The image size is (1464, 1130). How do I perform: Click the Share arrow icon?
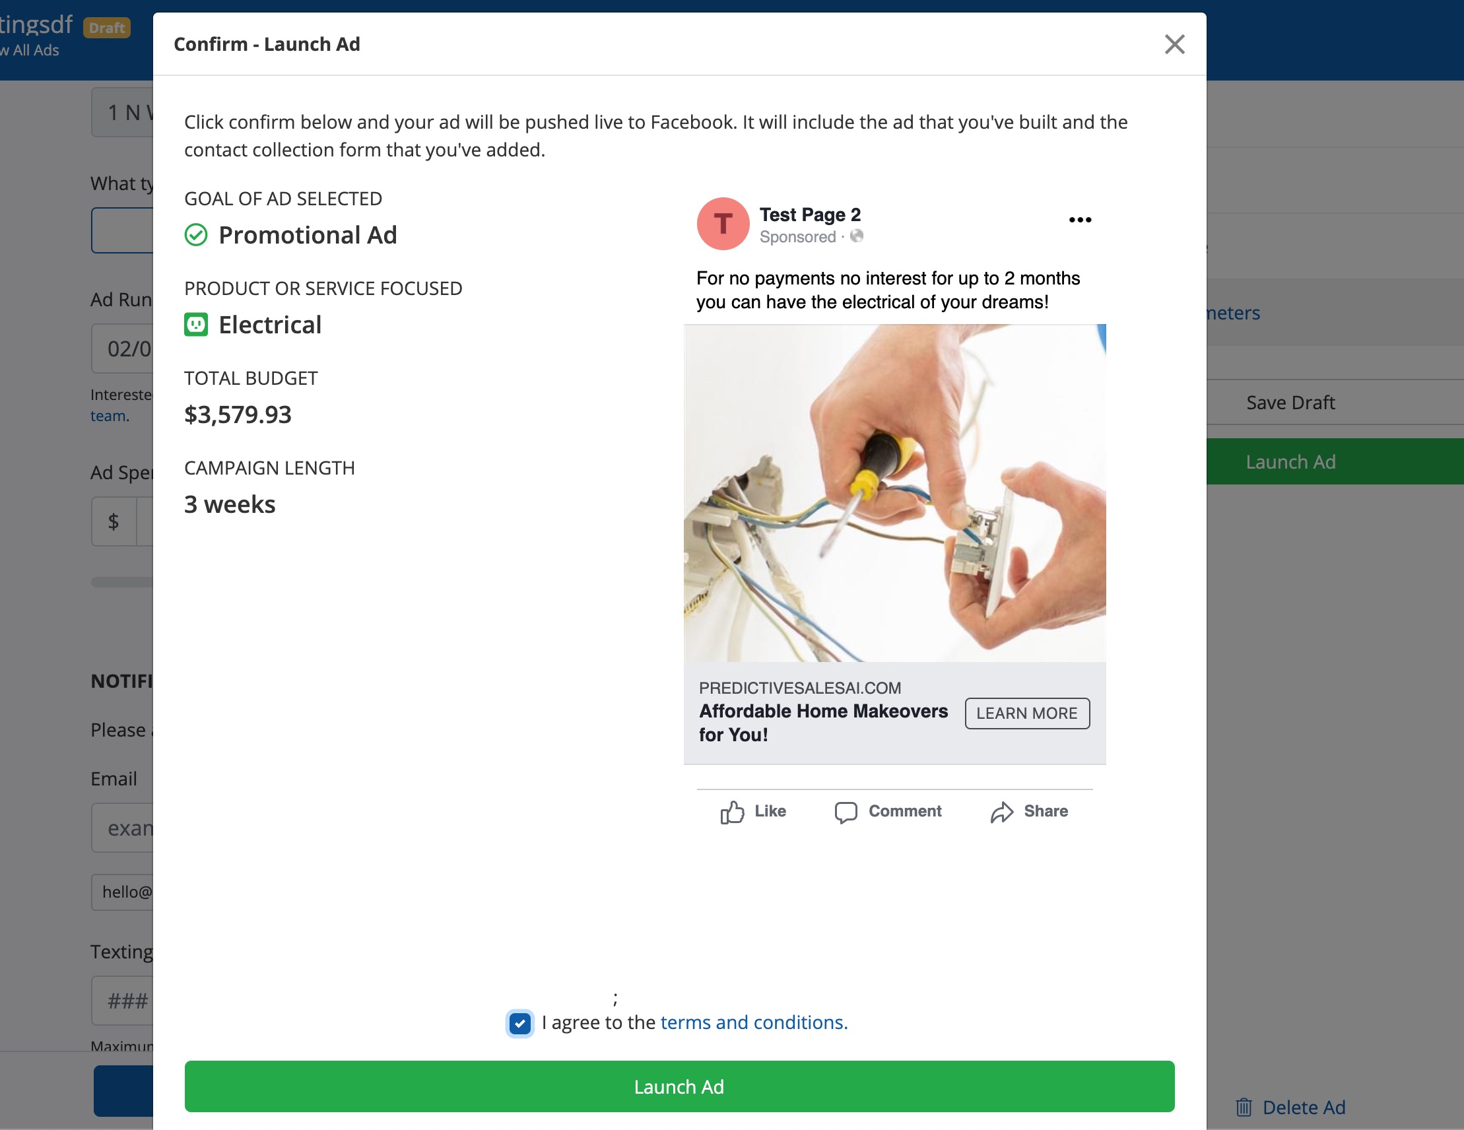coord(1001,812)
